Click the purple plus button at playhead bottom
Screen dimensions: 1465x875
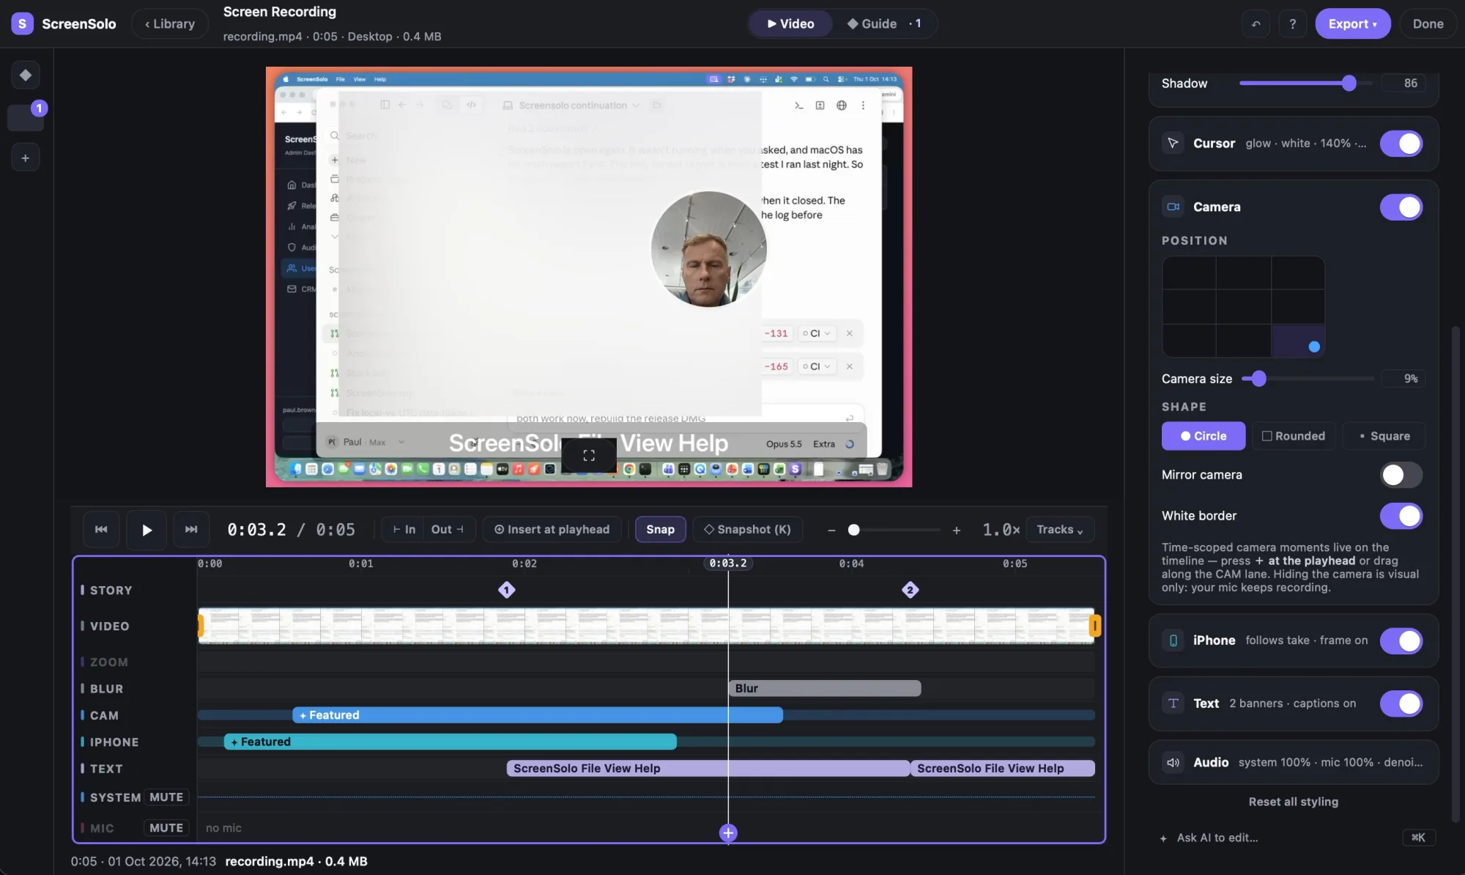[728, 832]
